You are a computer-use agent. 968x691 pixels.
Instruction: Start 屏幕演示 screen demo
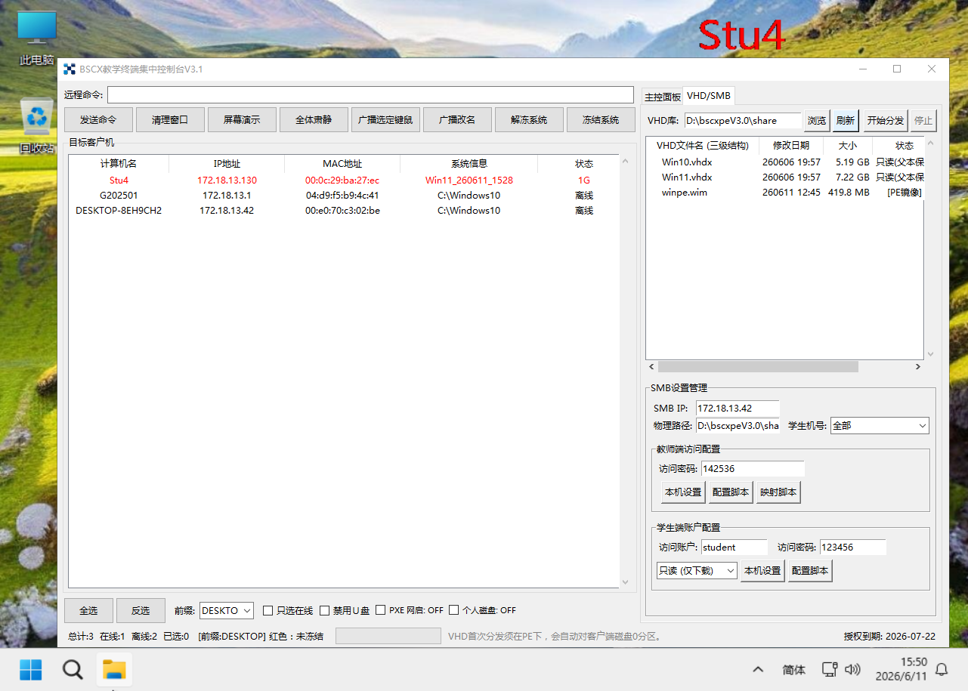(x=242, y=120)
